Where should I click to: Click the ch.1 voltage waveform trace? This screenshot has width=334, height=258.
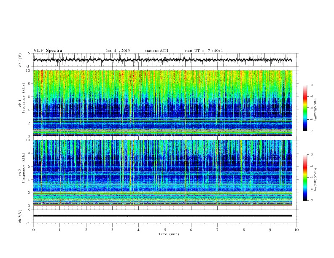pos(162,60)
